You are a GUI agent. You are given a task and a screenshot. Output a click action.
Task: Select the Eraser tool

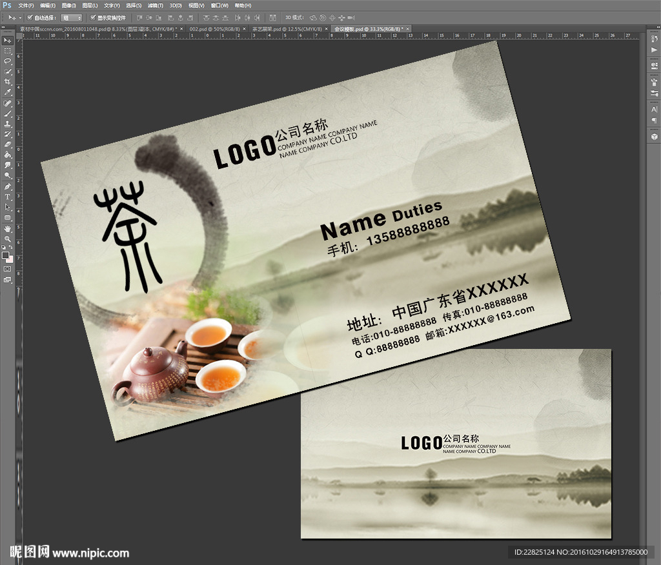pyautogui.click(x=8, y=144)
